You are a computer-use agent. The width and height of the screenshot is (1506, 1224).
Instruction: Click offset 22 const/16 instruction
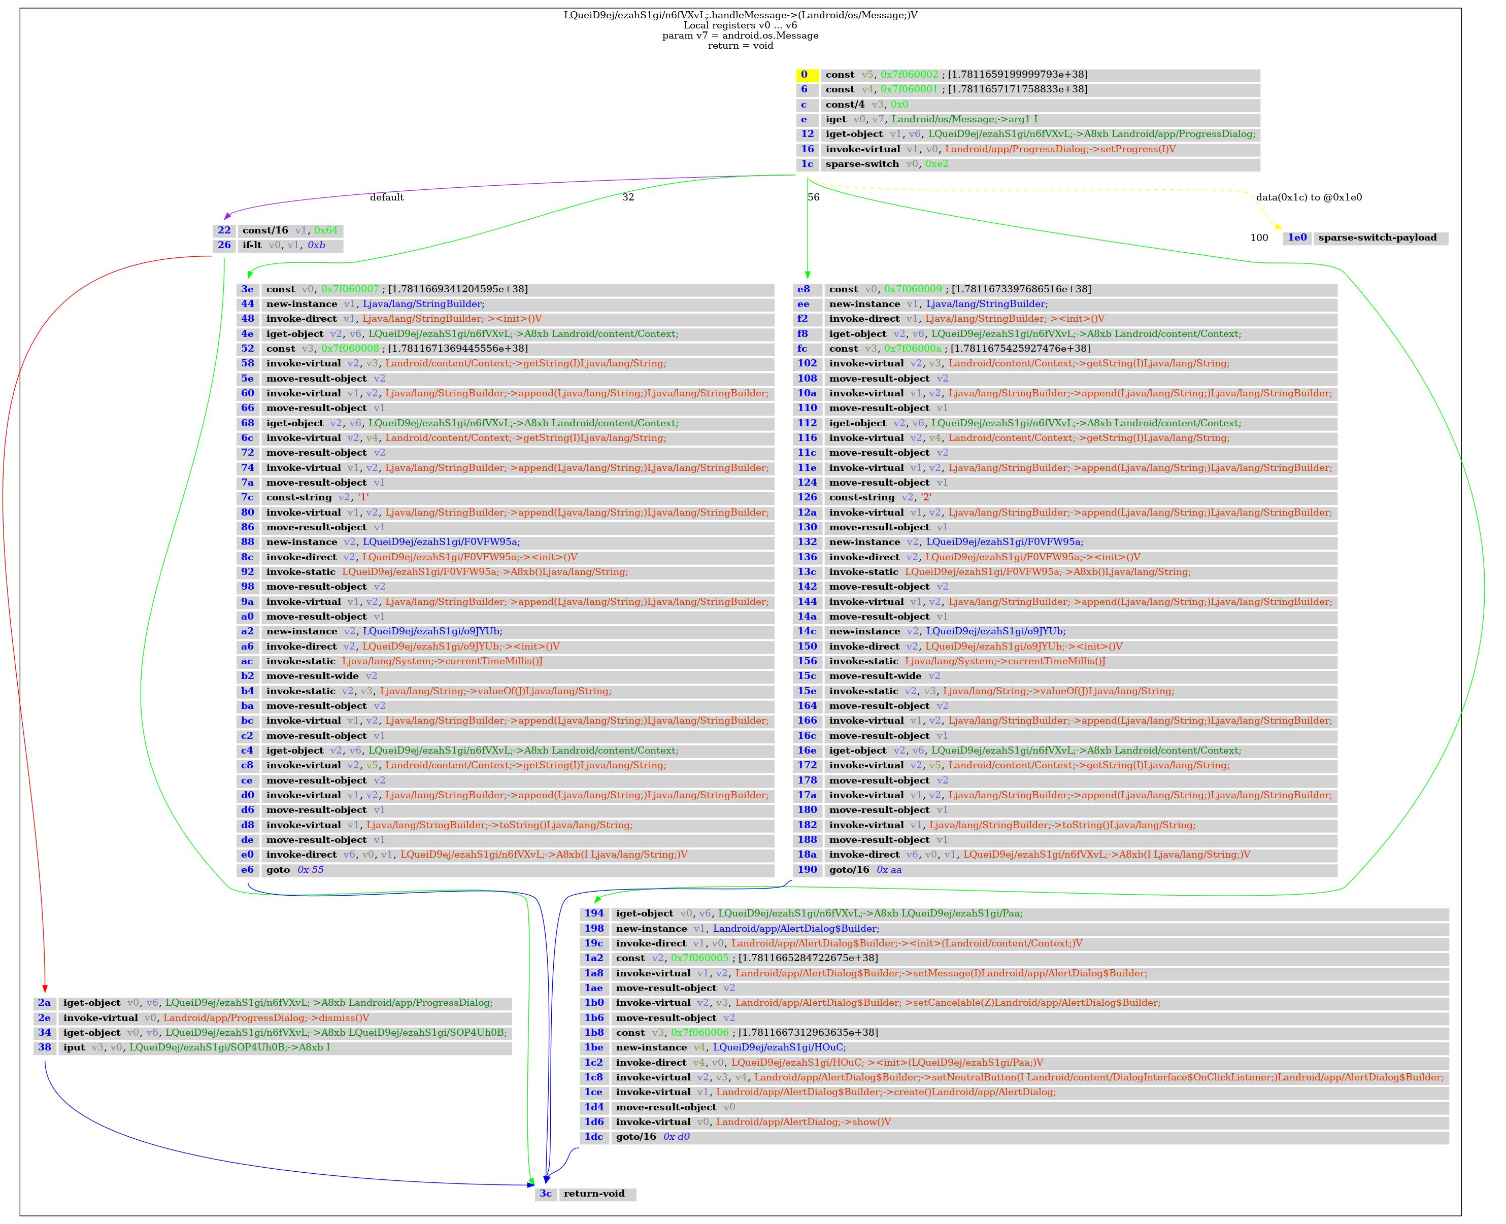(289, 230)
